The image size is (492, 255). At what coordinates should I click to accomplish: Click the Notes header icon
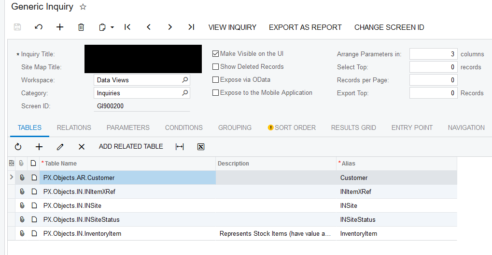tap(33, 163)
